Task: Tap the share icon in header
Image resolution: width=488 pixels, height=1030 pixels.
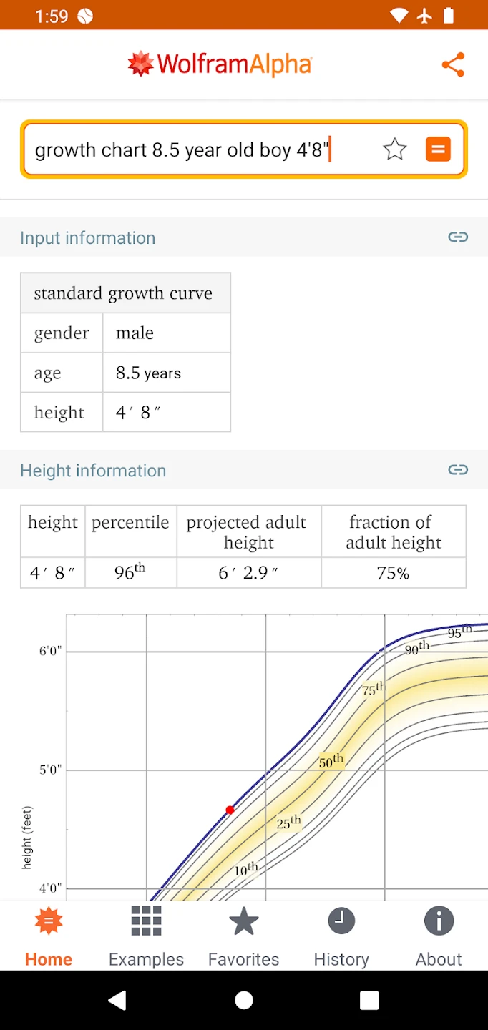Action: click(453, 64)
